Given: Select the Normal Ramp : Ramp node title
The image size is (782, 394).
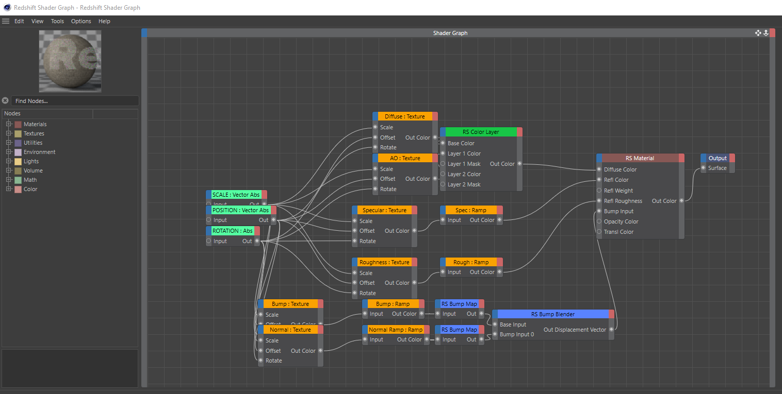Looking at the screenshot, I should [x=396, y=330].
